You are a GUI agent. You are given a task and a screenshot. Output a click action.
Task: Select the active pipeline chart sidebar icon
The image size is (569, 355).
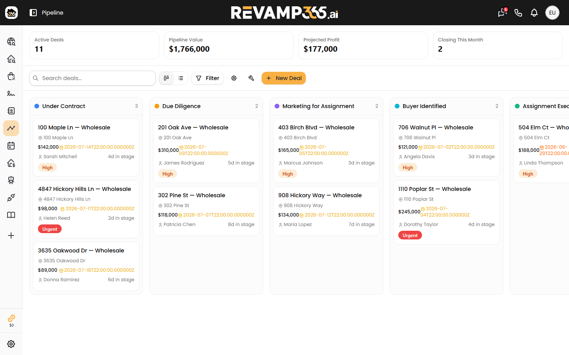11,128
